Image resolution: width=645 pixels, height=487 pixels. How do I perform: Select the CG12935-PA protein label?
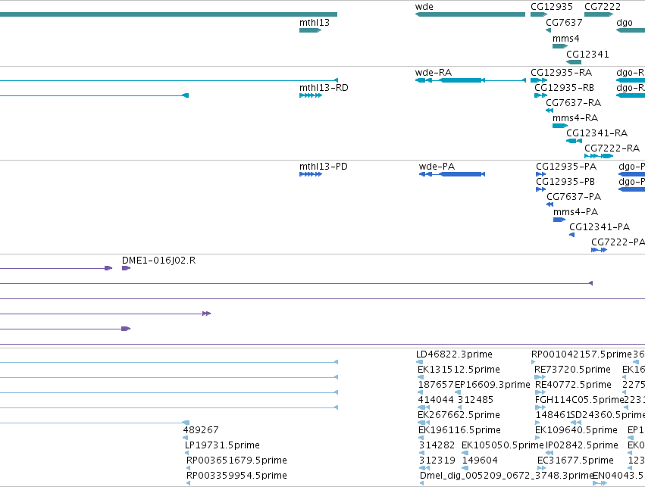click(566, 167)
